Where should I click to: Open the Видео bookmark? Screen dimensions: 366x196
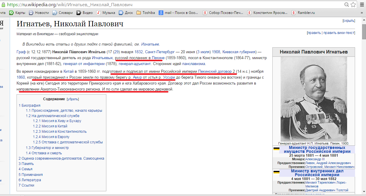(85, 13)
